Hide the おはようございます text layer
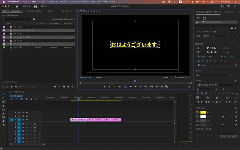This screenshot has height=150, width=240. 197,22
